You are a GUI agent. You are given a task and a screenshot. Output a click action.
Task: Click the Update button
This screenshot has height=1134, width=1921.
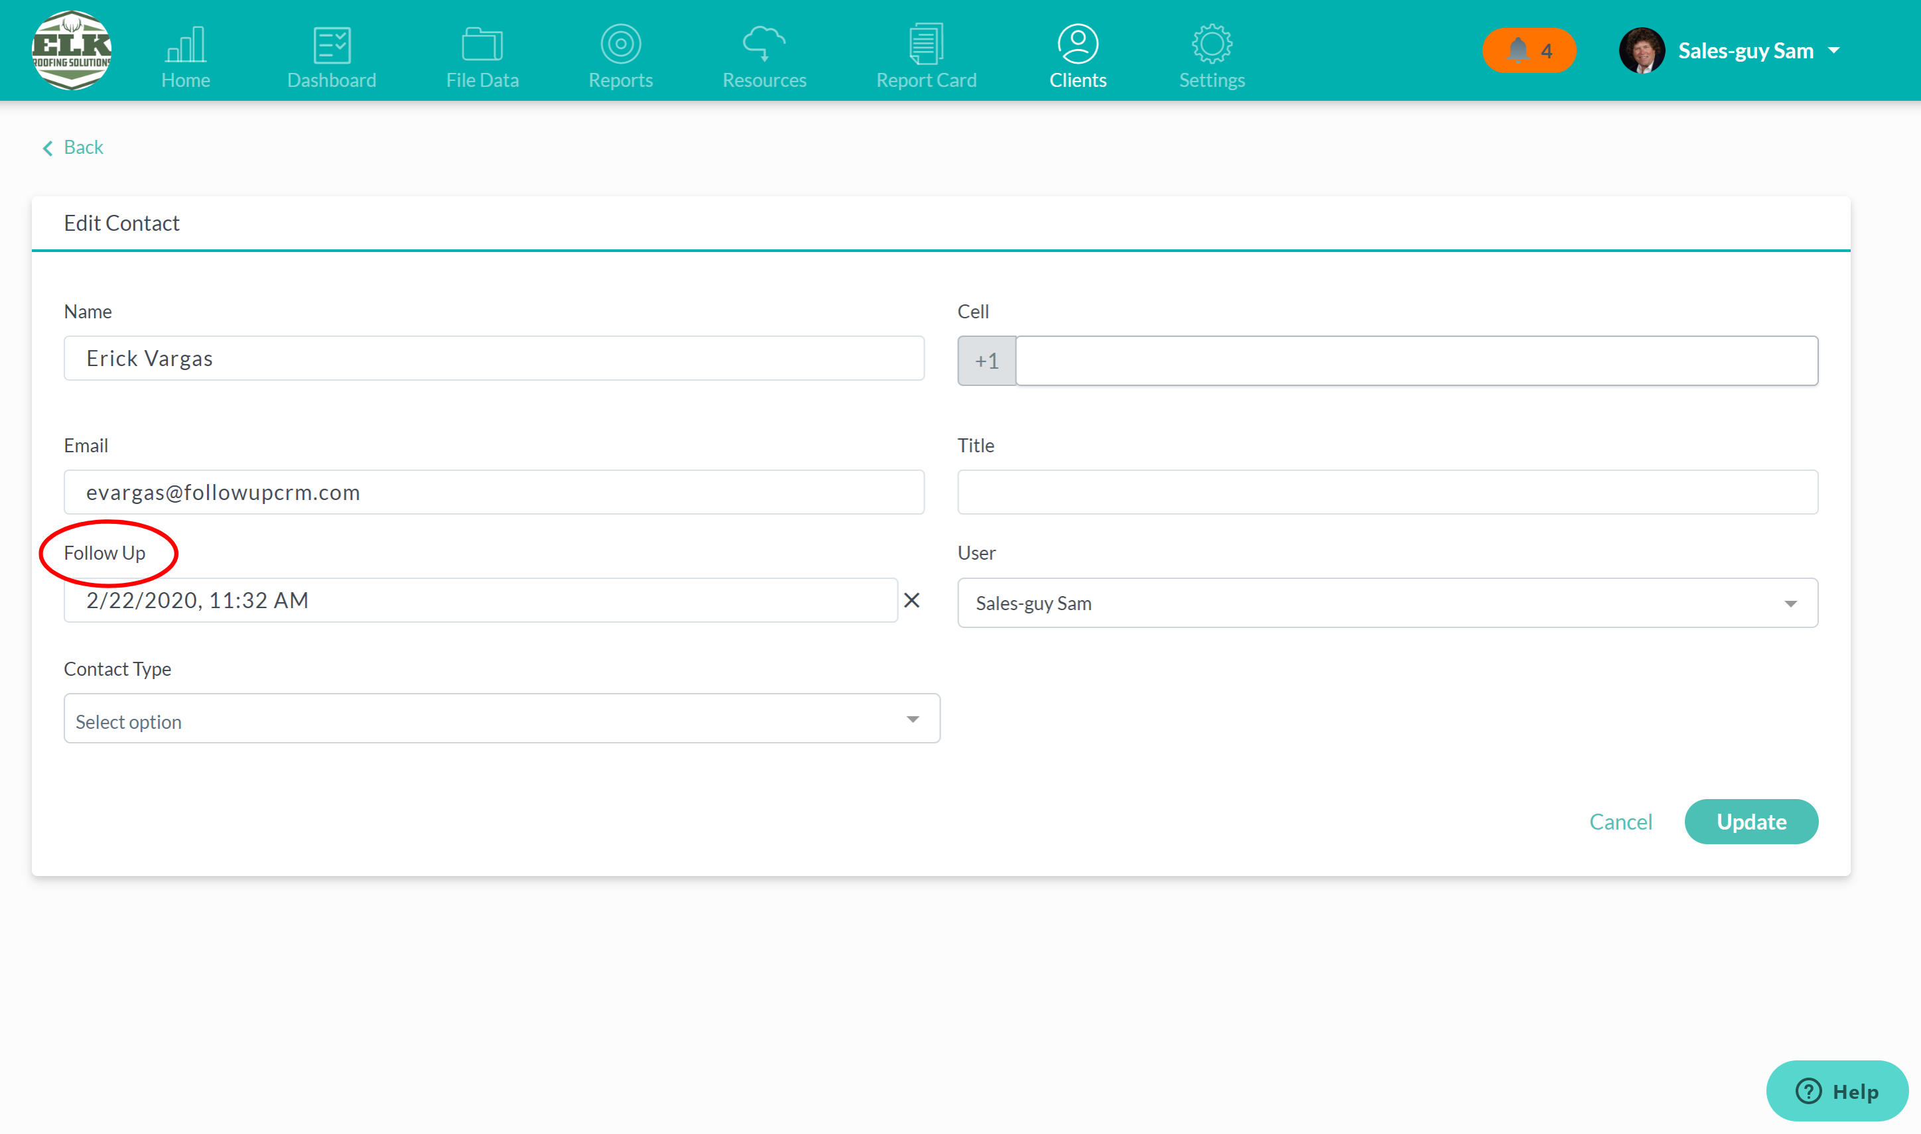coord(1751,822)
